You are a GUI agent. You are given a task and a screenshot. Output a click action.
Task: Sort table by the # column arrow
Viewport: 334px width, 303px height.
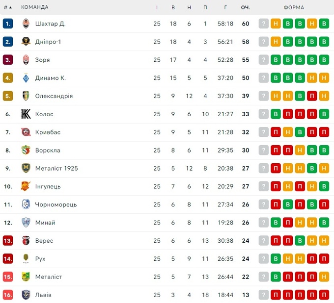(10, 7)
